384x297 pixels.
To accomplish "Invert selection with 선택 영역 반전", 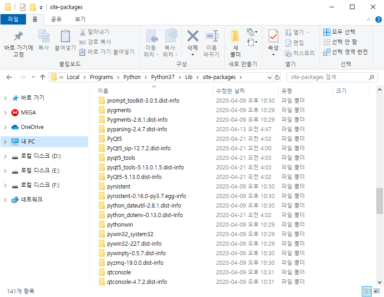I will tap(345, 52).
